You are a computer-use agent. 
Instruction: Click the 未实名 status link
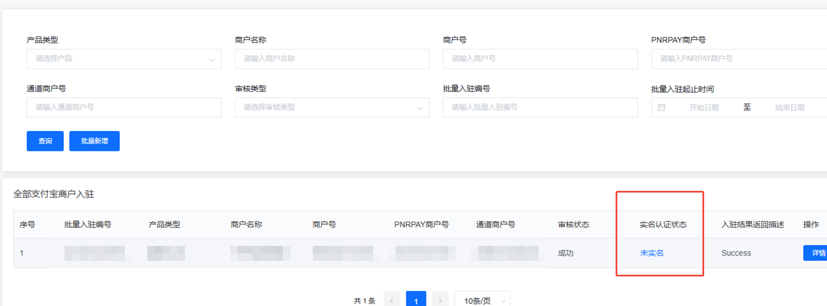pyautogui.click(x=651, y=253)
